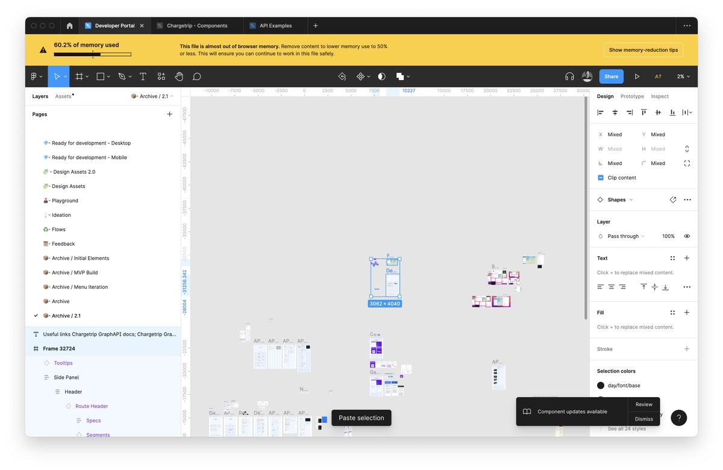This screenshot has width=723, height=470.
Task: Click Align vertical centers icon
Action: click(x=658, y=113)
